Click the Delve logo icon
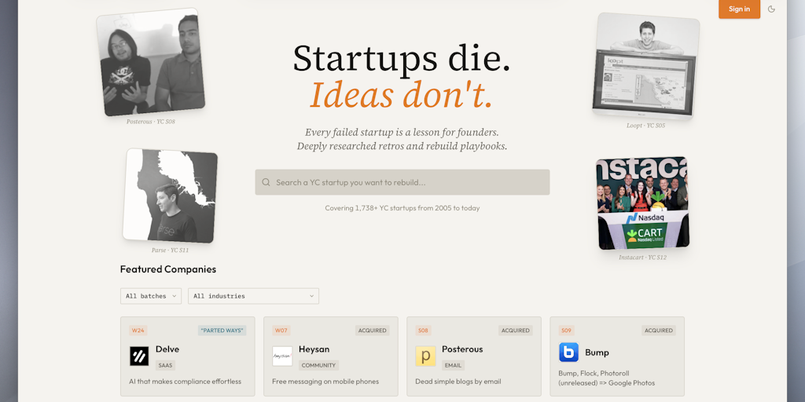805x402 pixels. [139, 356]
